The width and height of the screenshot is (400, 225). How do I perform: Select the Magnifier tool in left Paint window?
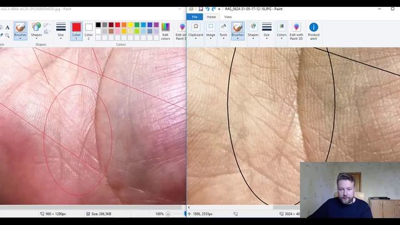point(7,36)
